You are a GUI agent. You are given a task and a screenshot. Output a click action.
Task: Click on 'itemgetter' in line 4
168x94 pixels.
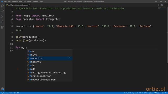click(53, 19)
